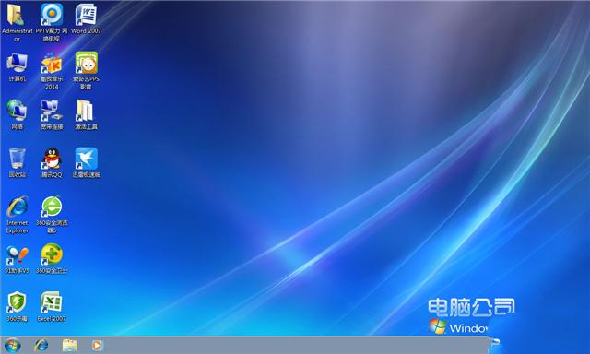Launch 酷我音乐 2014 music player

pos(52,63)
